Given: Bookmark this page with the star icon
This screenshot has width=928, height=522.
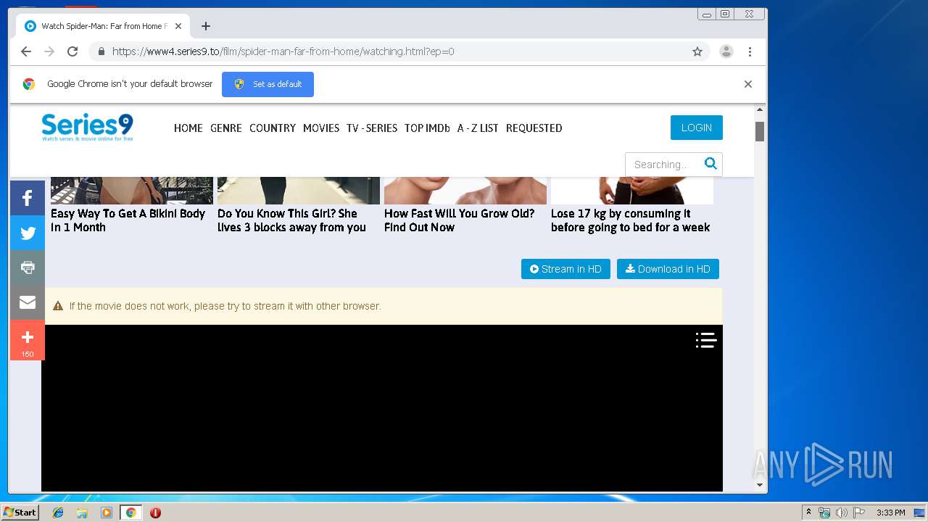Looking at the screenshot, I should coord(697,51).
